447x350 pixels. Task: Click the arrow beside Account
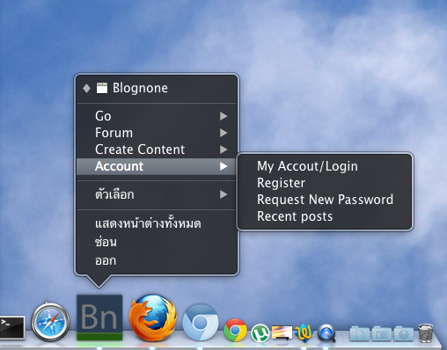click(x=223, y=166)
